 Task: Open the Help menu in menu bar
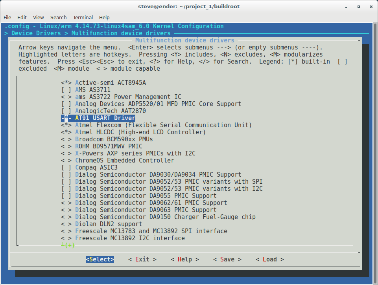point(104,18)
